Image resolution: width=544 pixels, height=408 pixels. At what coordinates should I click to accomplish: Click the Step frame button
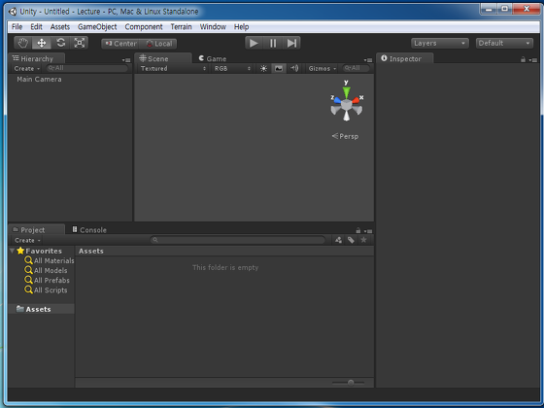(x=291, y=43)
